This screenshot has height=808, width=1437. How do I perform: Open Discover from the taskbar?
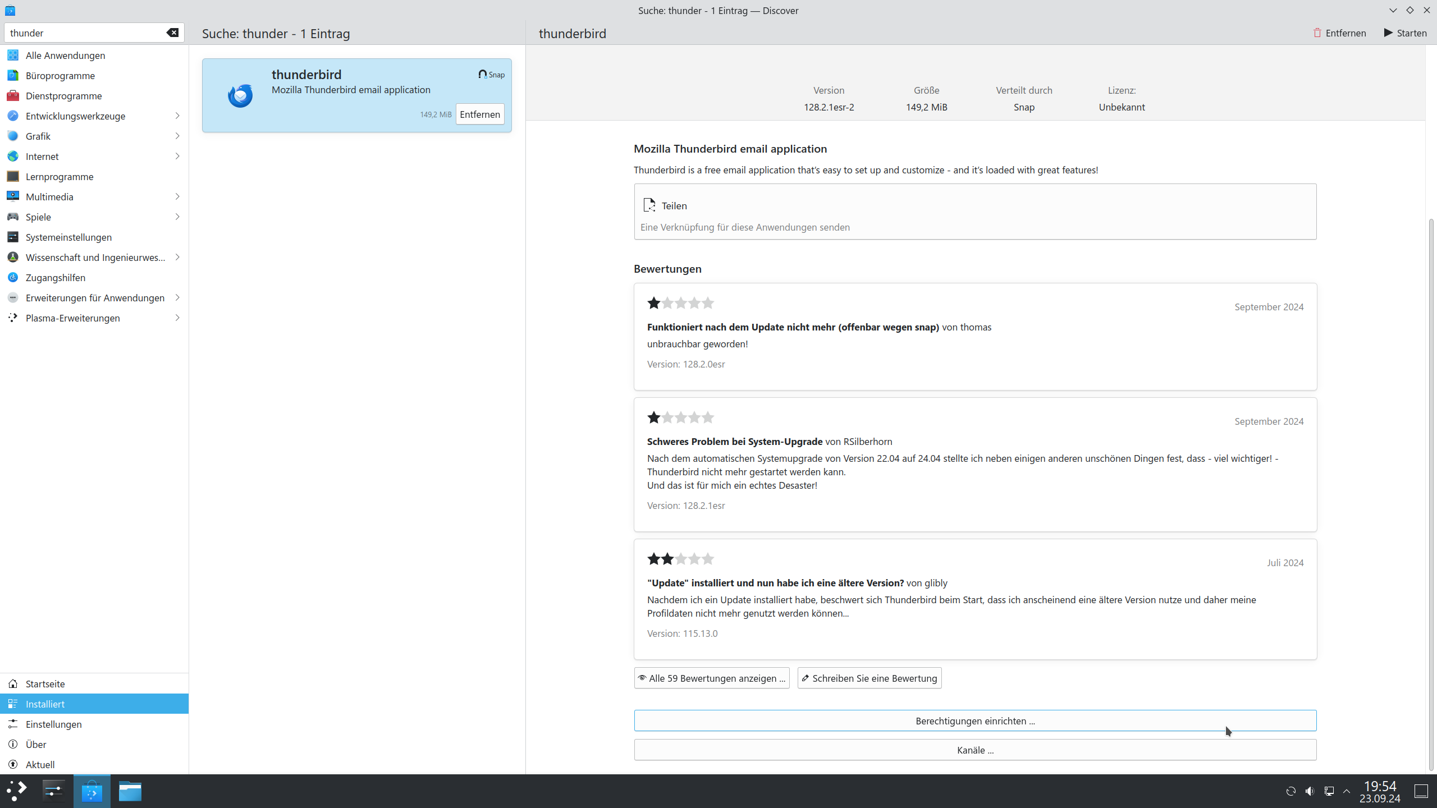(x=91, y=791)
